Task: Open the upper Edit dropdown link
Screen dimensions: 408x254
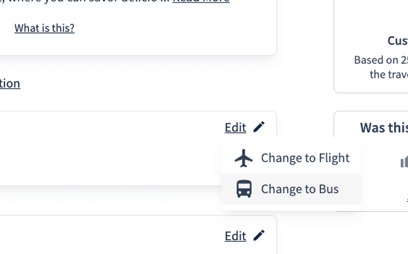Action: point(235,128)
